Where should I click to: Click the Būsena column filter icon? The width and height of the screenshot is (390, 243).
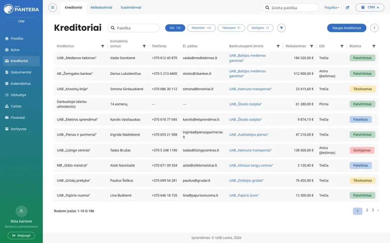(x=374, y=46)
